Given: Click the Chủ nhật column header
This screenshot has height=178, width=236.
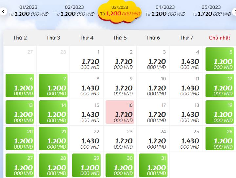Looking at the screenshot, I should click(x=220, y=38).
